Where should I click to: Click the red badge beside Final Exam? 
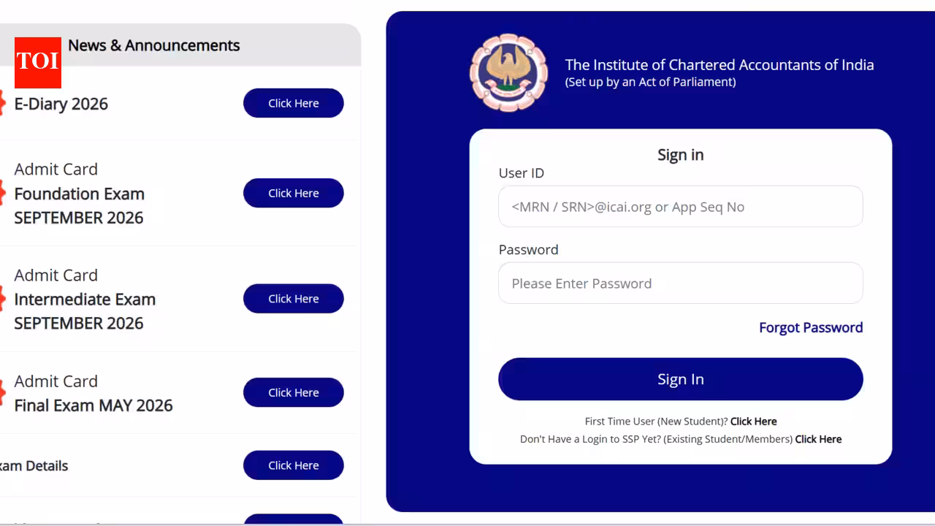[x=2, y=393]
